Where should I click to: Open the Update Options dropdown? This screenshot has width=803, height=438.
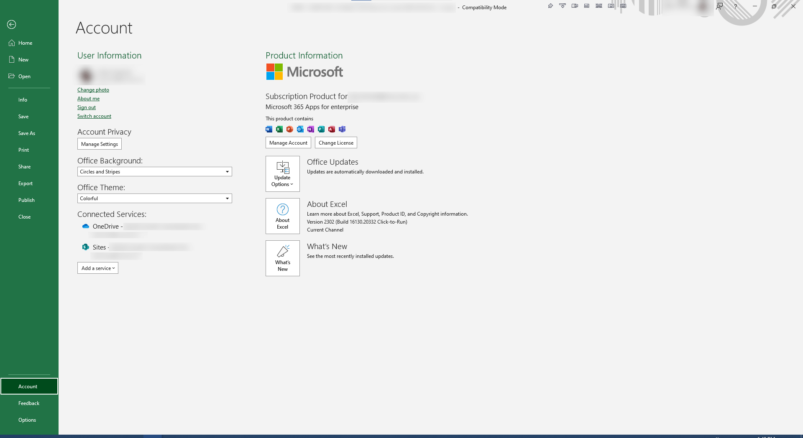[x=283, y=174]
